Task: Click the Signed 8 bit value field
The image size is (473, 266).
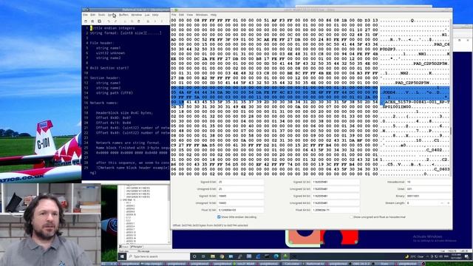Action: (x=240, y=183)
